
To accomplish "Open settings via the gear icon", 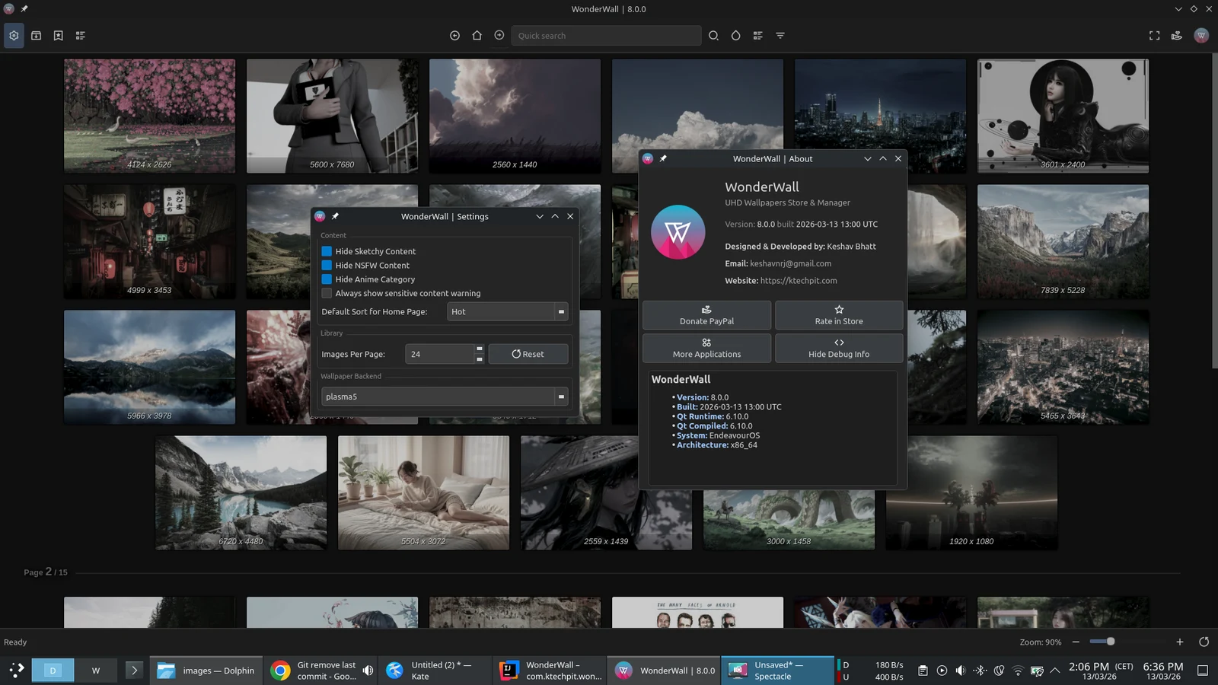I will click(x=14, y=36).
